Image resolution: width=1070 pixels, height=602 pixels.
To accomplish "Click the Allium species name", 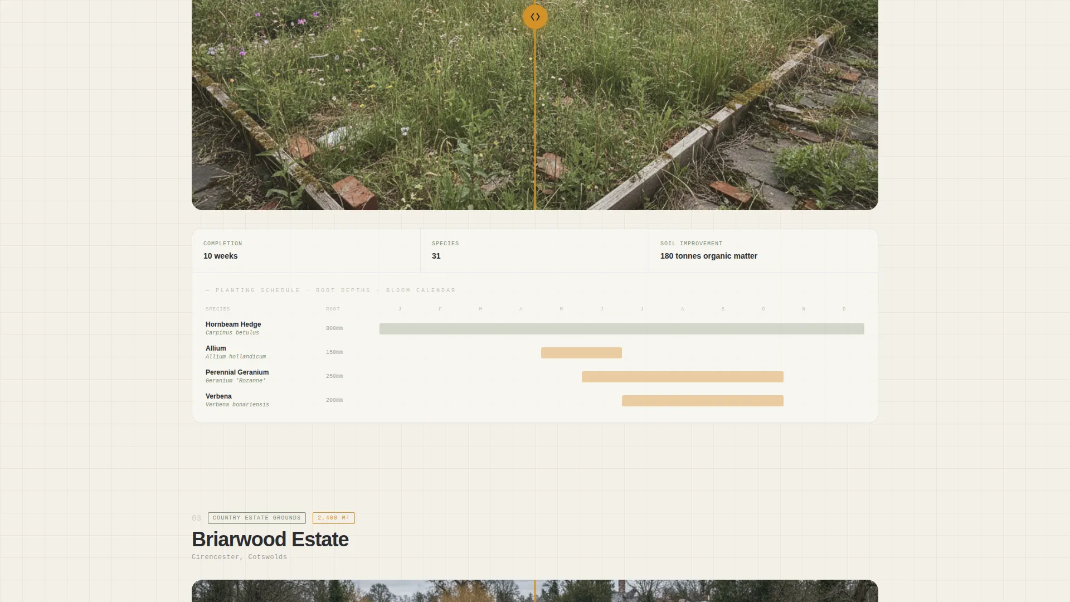I will pyautogui.click(x=216, y=348).
